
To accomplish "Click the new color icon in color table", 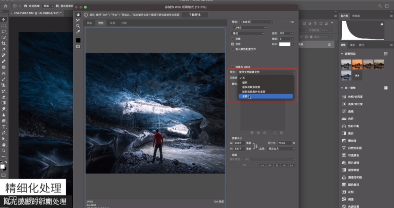I will pyautogui.click(x=275, y=133).
